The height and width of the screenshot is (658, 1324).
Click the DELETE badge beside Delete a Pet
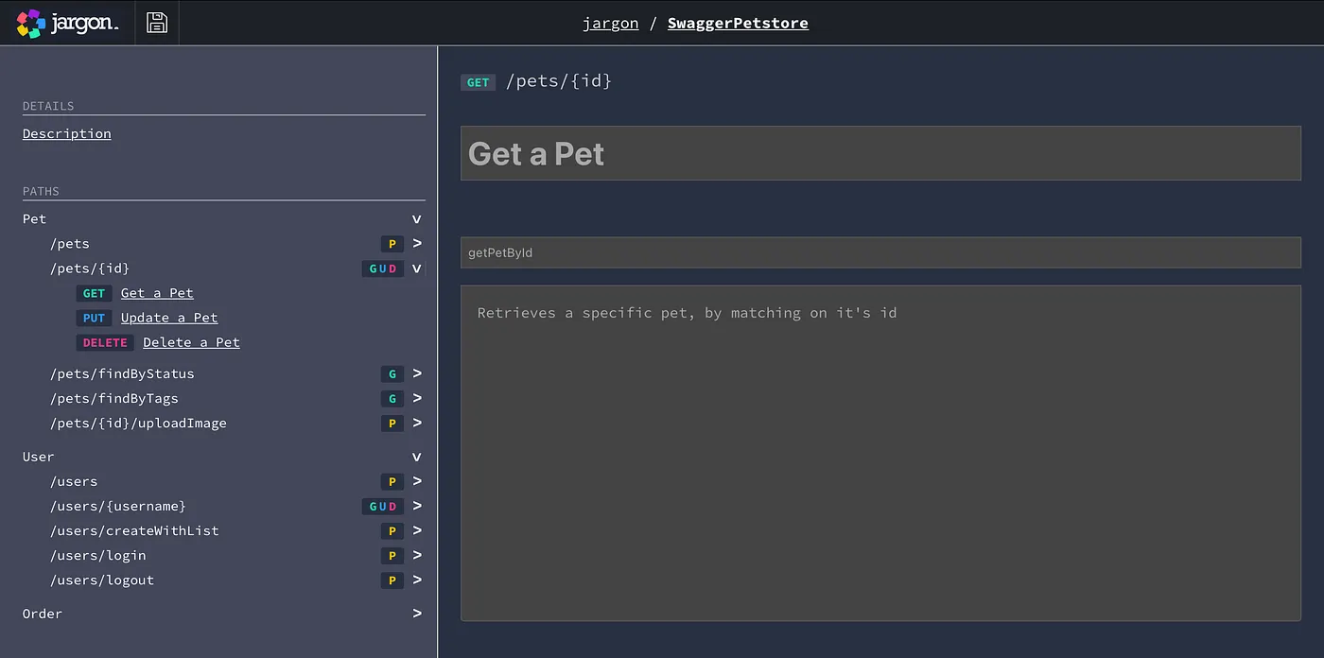(x=104, y=342)
